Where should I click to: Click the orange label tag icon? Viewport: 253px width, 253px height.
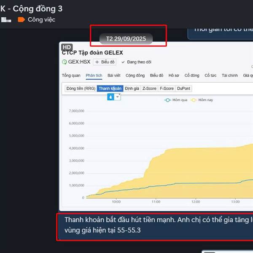click(22, 20)
